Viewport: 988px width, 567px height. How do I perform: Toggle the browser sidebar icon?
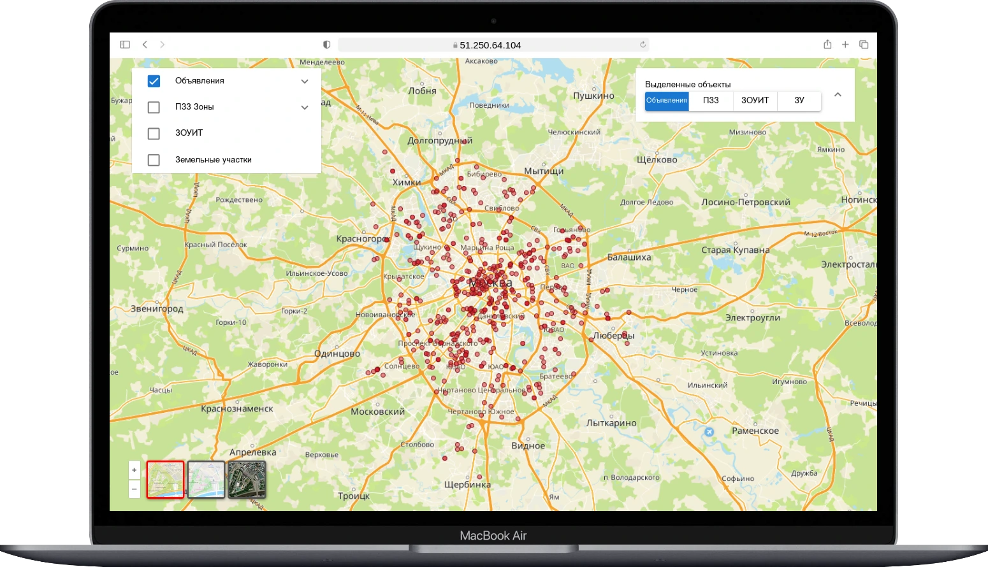[125, 45]
